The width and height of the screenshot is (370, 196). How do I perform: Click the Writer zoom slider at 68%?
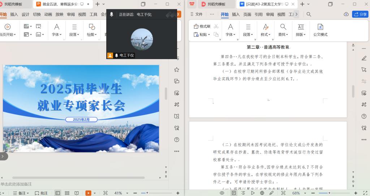click(x=330, y=193)
